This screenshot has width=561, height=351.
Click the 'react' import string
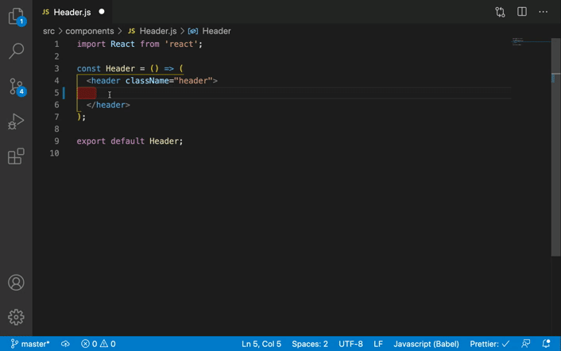pos(181,44)
